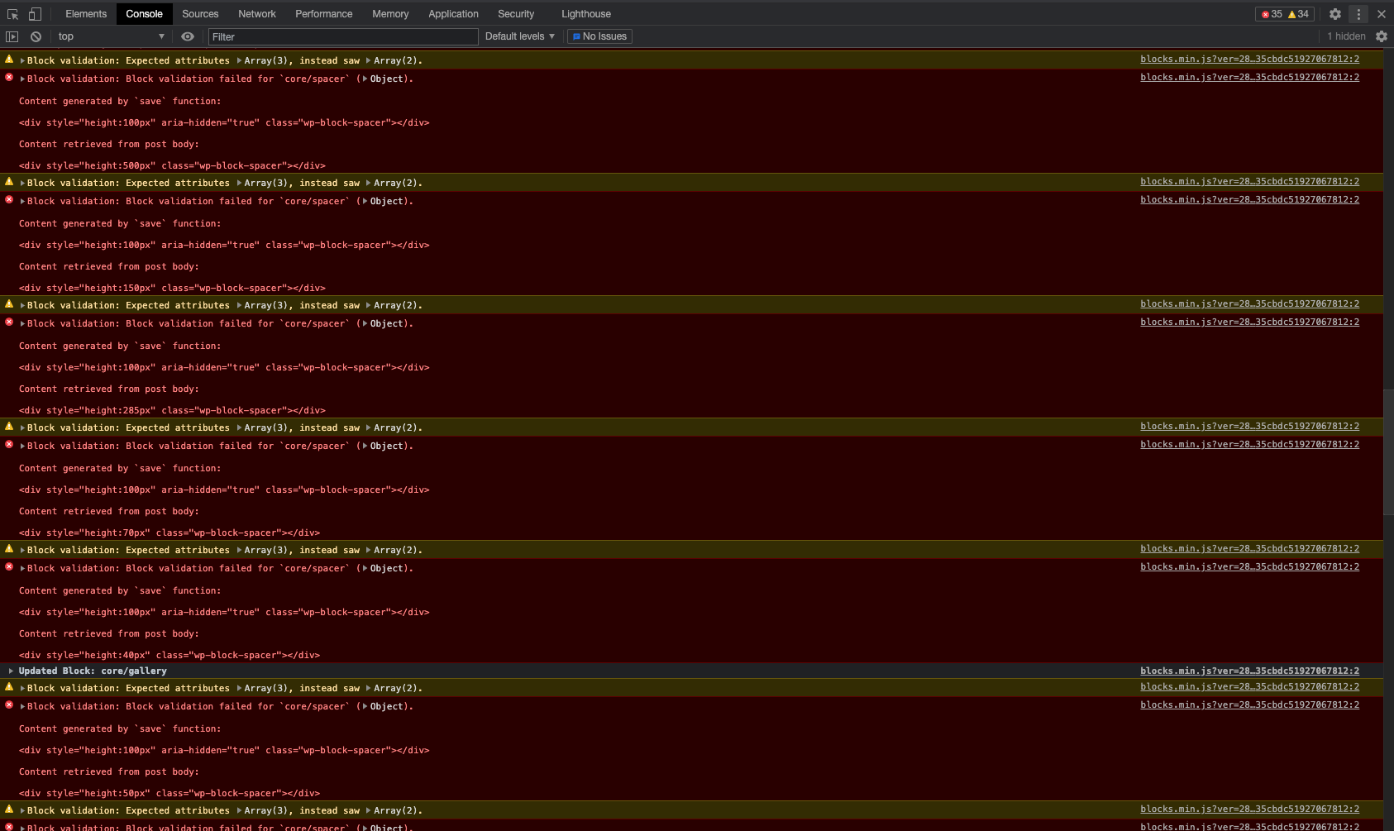
Task: Show the console sidebar
Action: click(x=12, y=36)
